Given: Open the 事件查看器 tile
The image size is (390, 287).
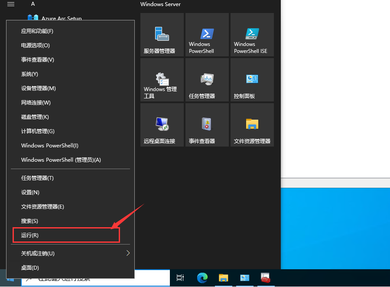Looking at the screenshot, I should point(207,125).
